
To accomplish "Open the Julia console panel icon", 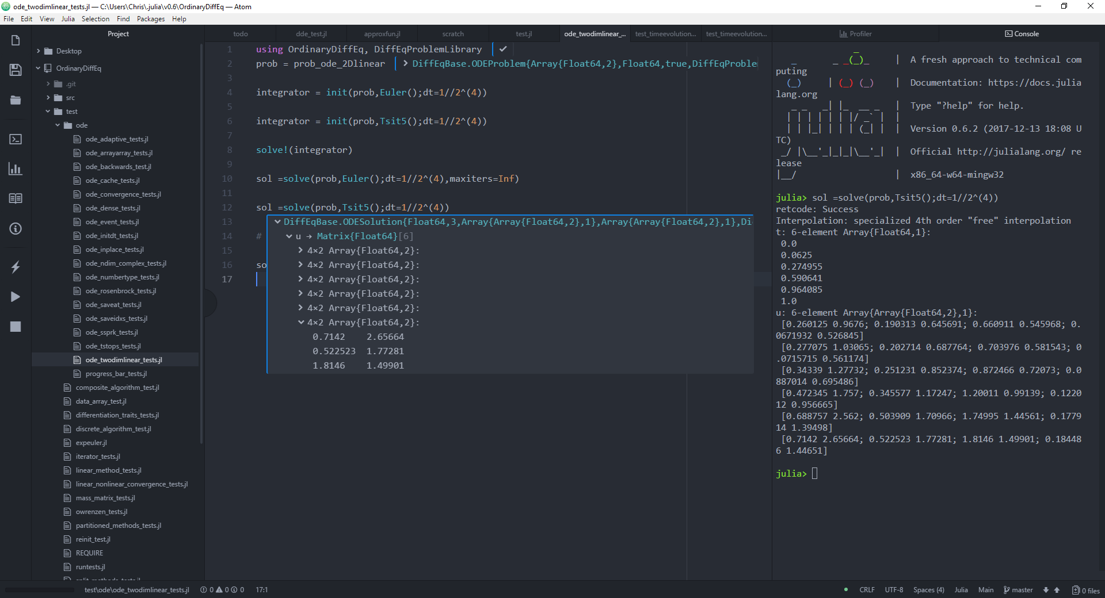I will (16, 139).
